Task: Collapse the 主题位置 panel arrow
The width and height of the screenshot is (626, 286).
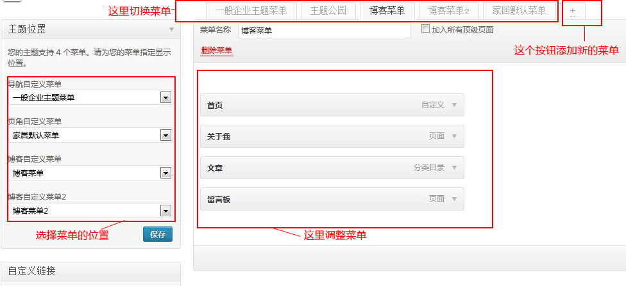Action: pyautogui.click(x=171, y=29)
